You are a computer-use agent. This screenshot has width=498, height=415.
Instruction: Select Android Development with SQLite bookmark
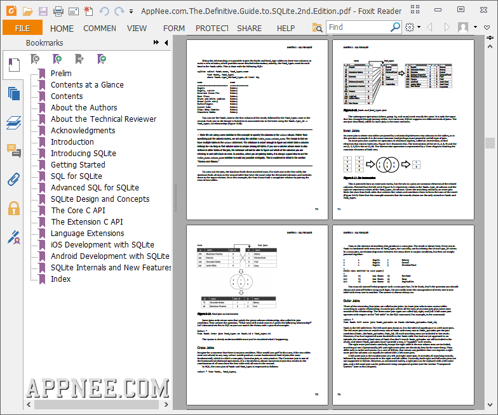[110, 256]
